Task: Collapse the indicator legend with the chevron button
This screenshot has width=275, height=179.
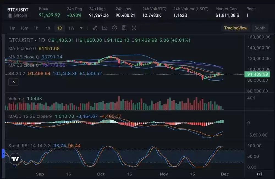Action: pyautogui.click(x=13, y=82)
